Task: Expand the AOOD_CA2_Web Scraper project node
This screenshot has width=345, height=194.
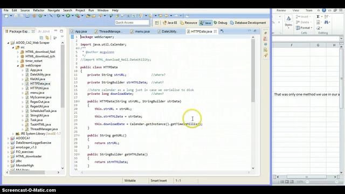Action: click(x=9, y=43)
